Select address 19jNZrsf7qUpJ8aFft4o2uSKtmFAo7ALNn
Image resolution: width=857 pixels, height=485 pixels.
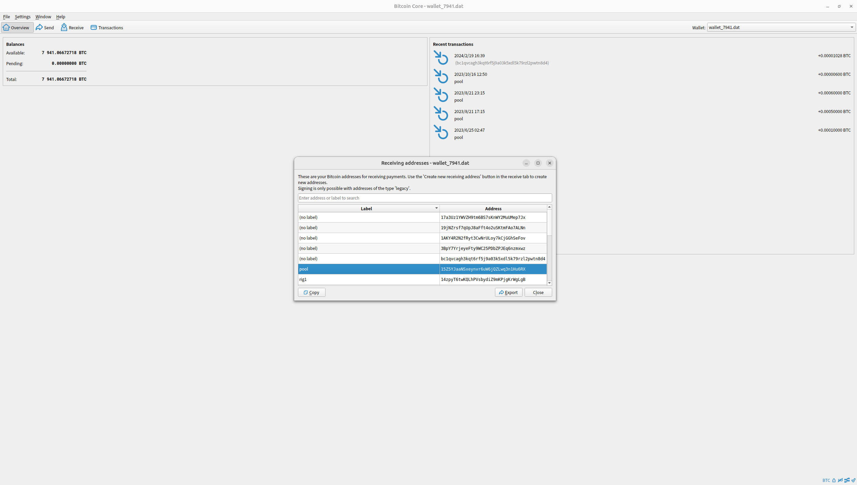[493, 228]
